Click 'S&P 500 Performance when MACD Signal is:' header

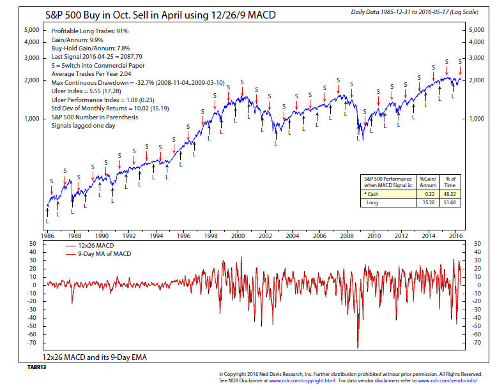388,182
